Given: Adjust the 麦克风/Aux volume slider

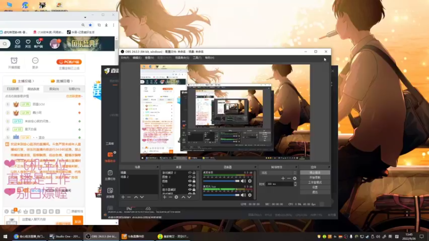Looking at the screenshot, I should click(221, 195).
